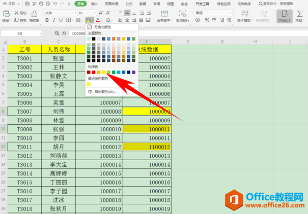
Task: Click the insert function fx icon
Action: tap(64, 33)
